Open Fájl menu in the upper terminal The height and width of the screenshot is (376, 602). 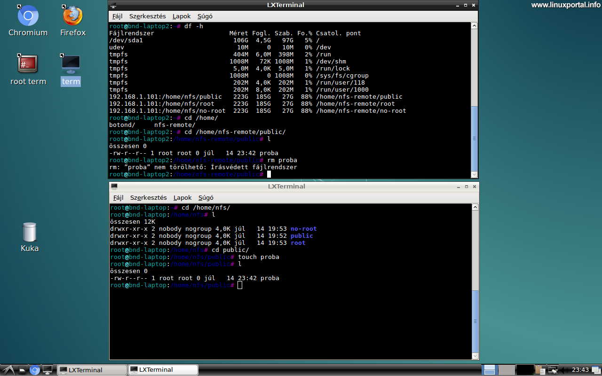point(117,16)
